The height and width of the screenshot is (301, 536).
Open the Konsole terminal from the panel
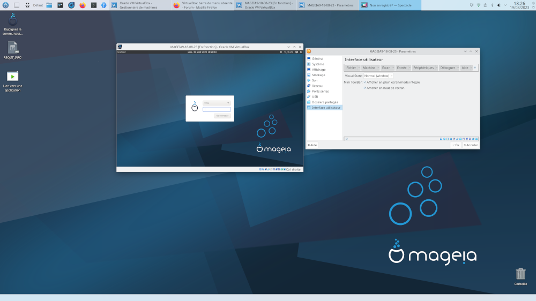pyautogui.click(x=93, y=5)
